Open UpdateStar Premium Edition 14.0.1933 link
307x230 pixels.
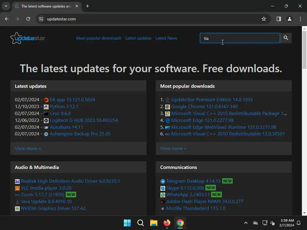pos(212,99)
